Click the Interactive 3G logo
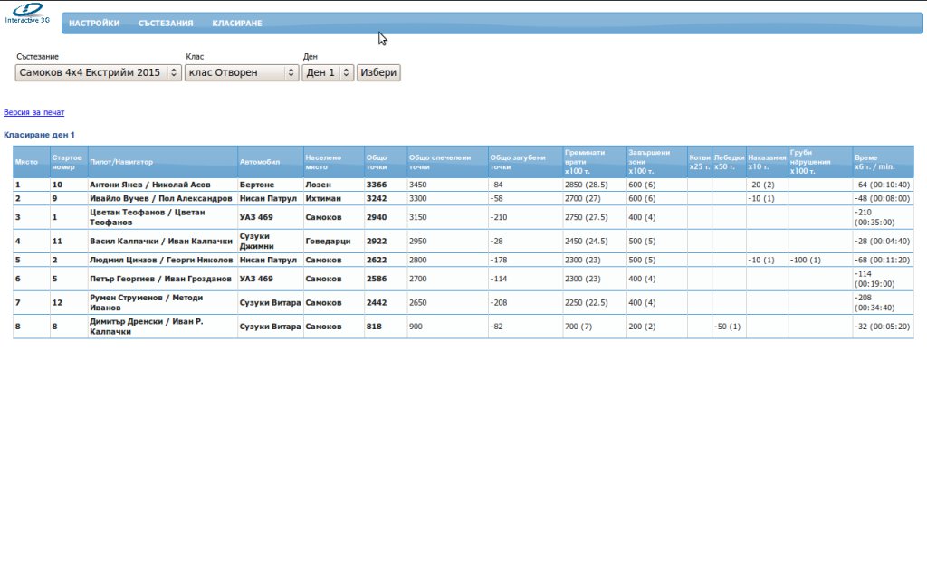Viewport: 927px width, 579px height. coord(27,13)
